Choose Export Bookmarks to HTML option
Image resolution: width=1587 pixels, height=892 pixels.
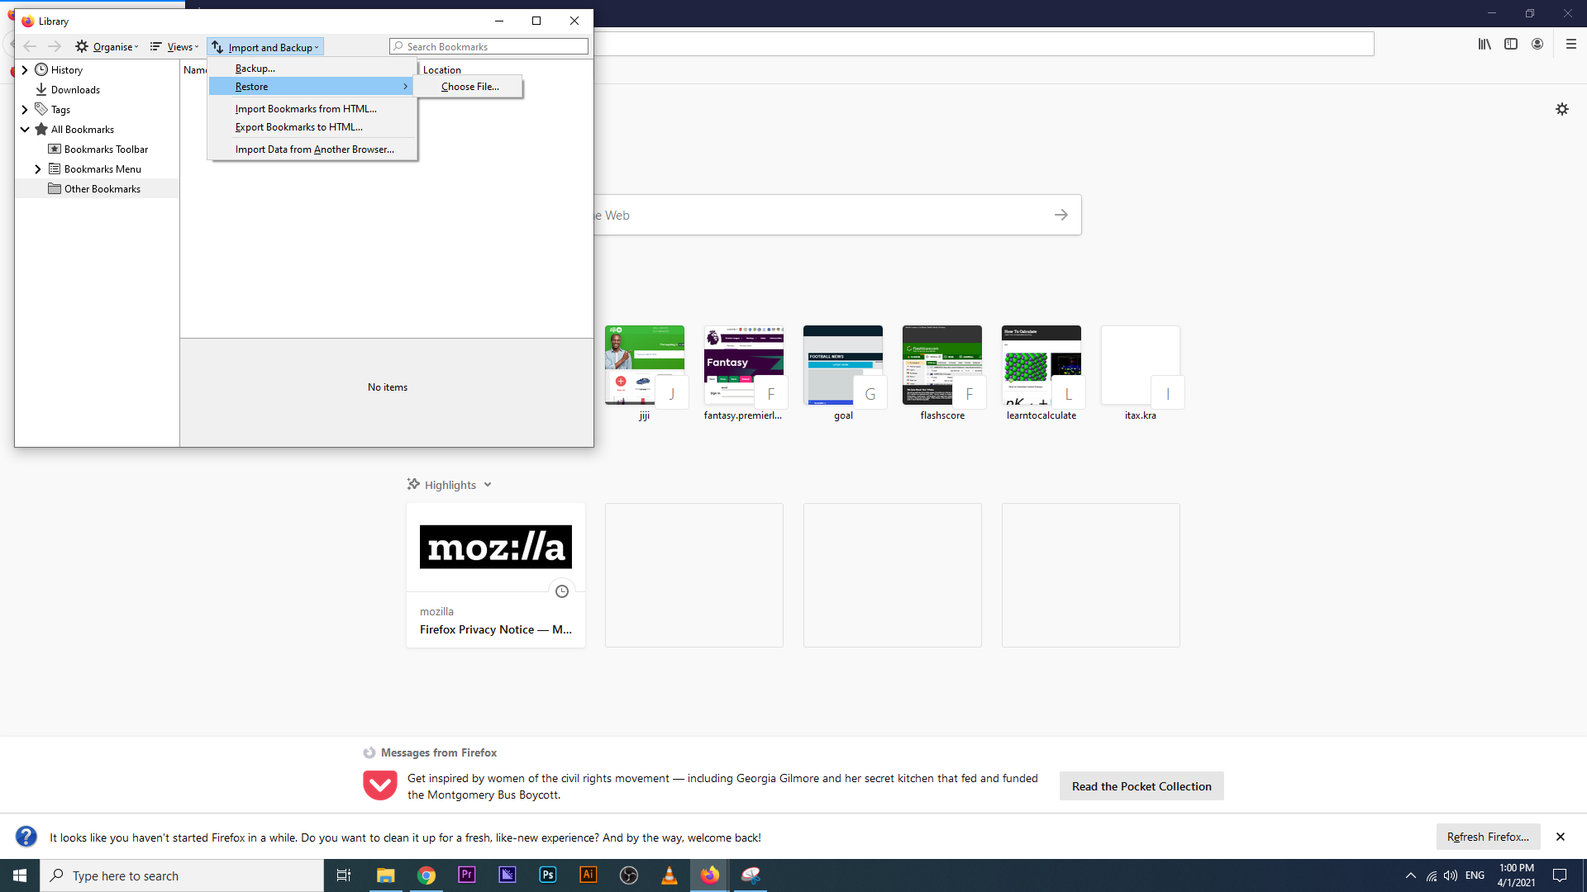pos(298,127)
